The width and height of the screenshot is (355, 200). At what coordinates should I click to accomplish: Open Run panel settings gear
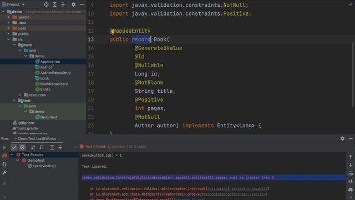tap(342, 138)
